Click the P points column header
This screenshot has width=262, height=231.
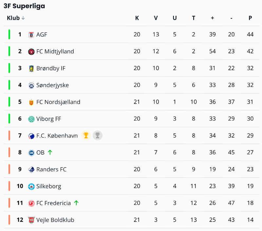pyautogui.click(x=250, y=18)
